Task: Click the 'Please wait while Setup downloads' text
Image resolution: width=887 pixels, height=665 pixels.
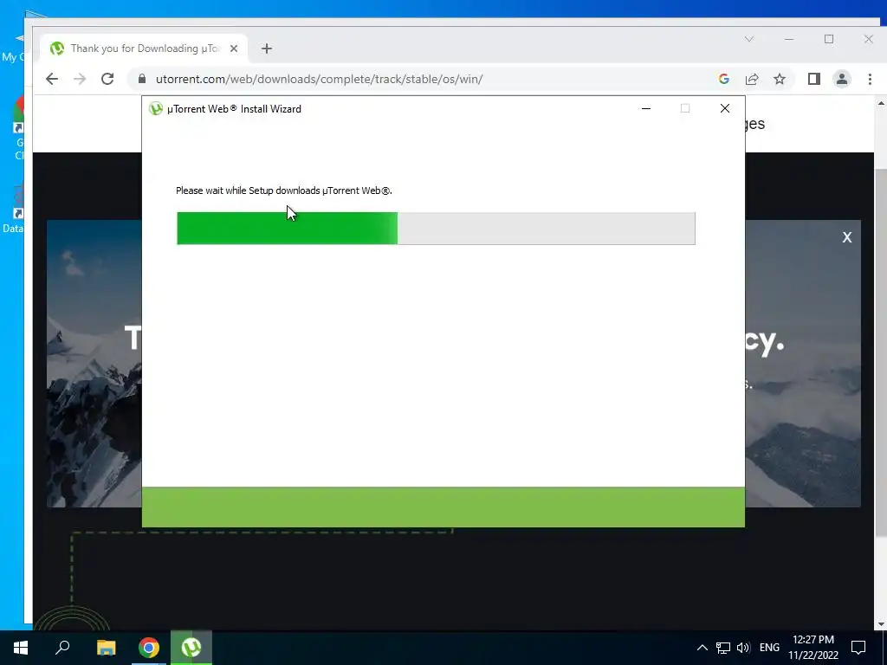Action: tap(284, 190)
